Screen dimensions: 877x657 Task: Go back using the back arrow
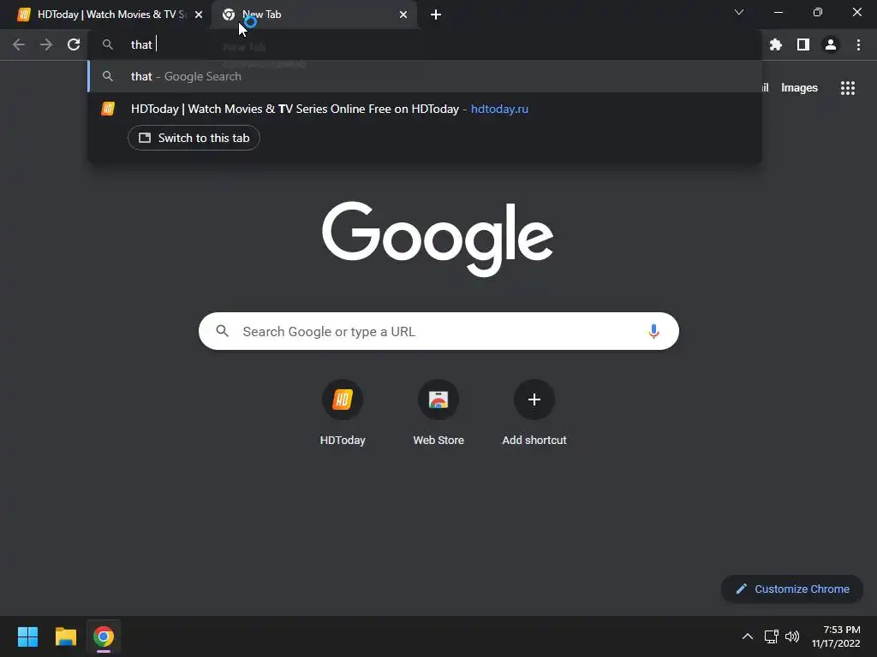pos(19,44)
